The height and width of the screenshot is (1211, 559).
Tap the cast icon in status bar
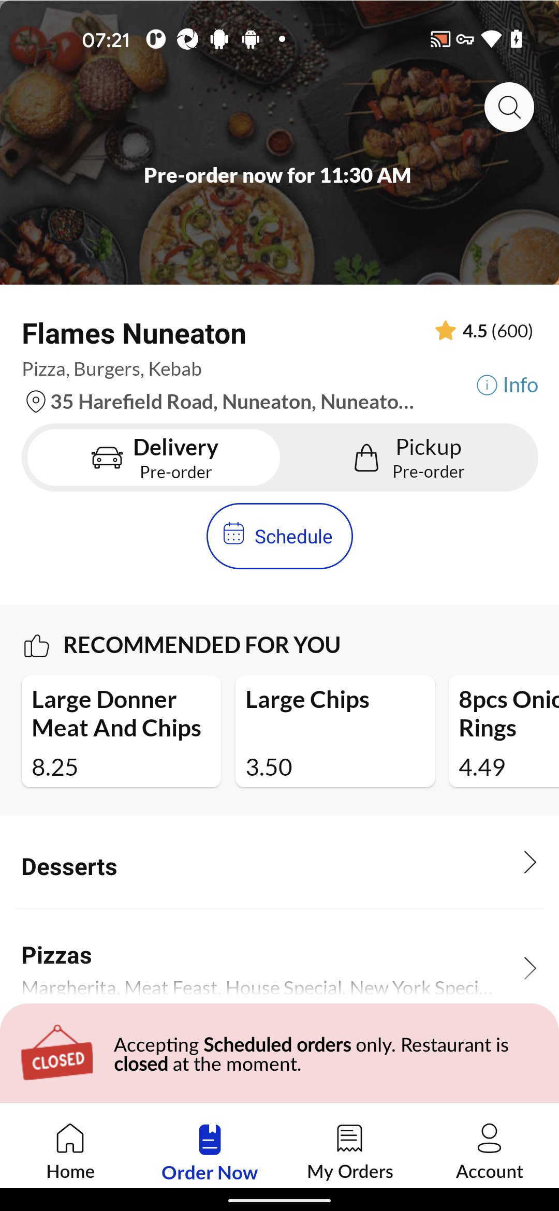point(440,39)
